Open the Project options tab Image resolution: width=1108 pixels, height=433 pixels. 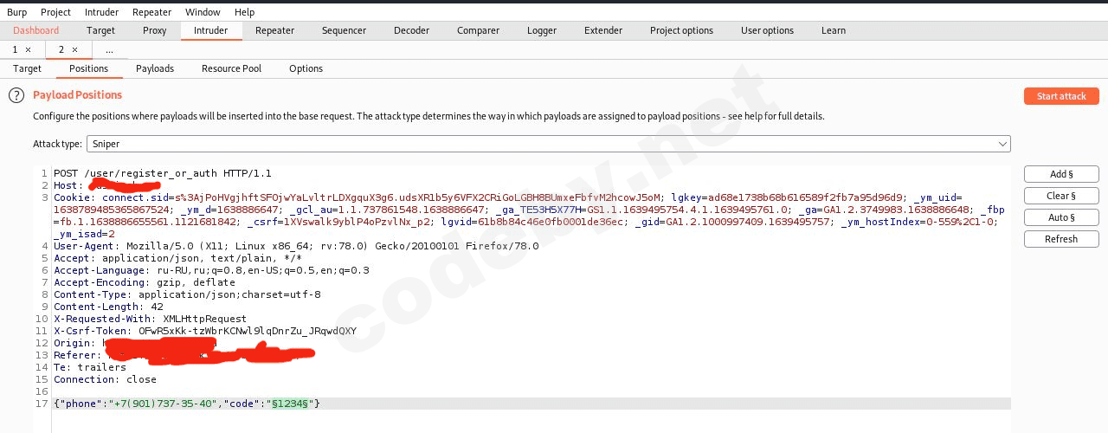pyautogui.click(x=681, y=30)
